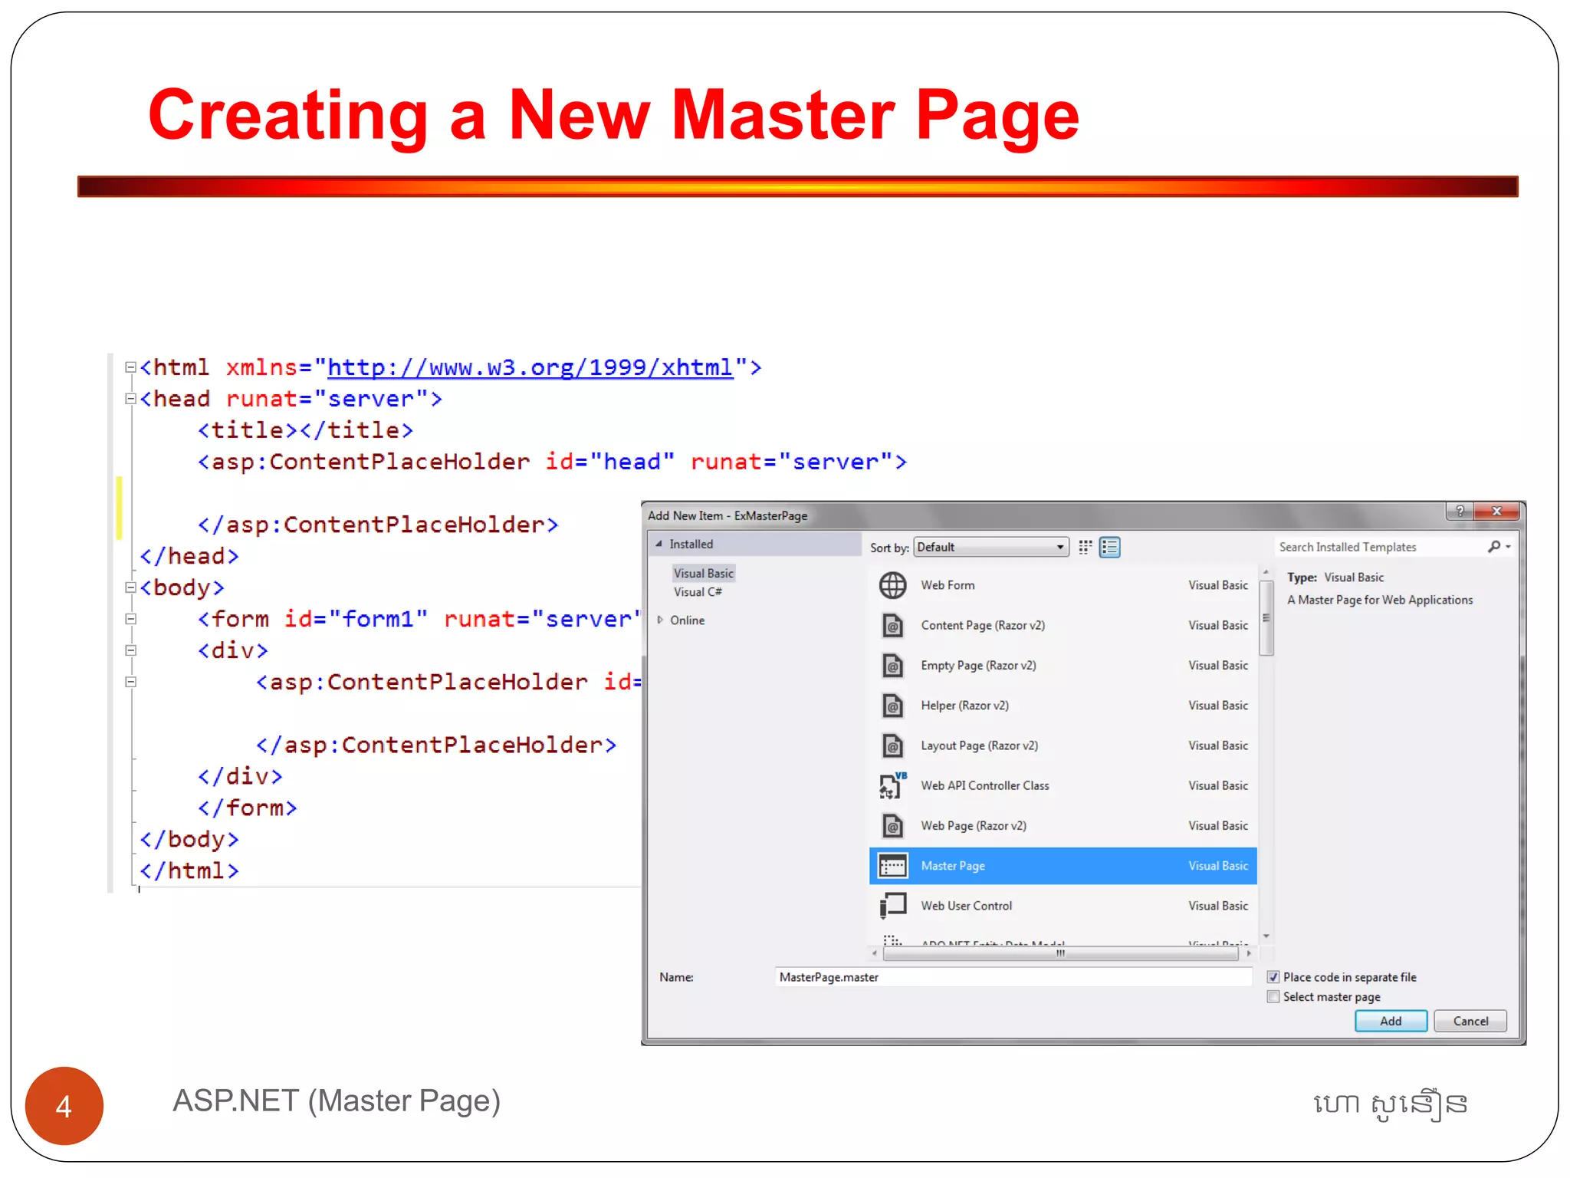Click the Helper (Razor v2) icon
The image size is (1570, 1178).
point(892,706)
